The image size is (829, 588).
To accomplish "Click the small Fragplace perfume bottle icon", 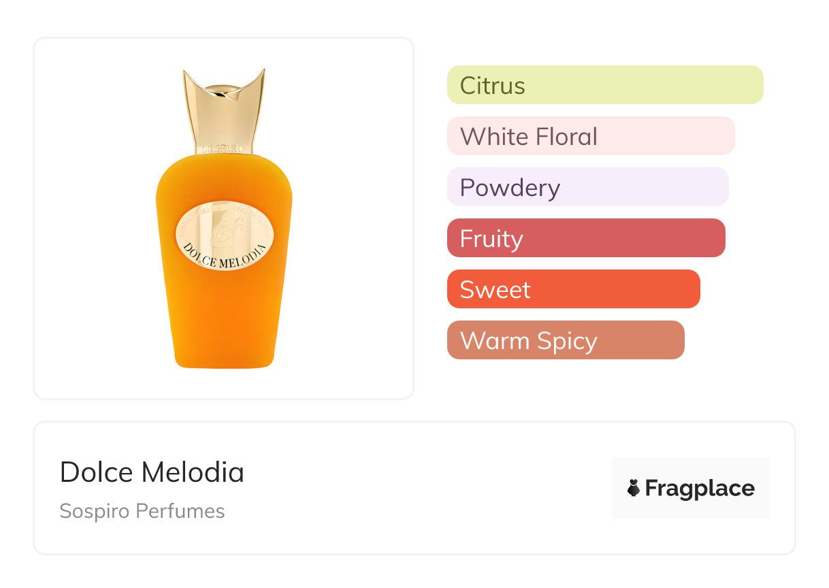I will click(x=634, y=488).
